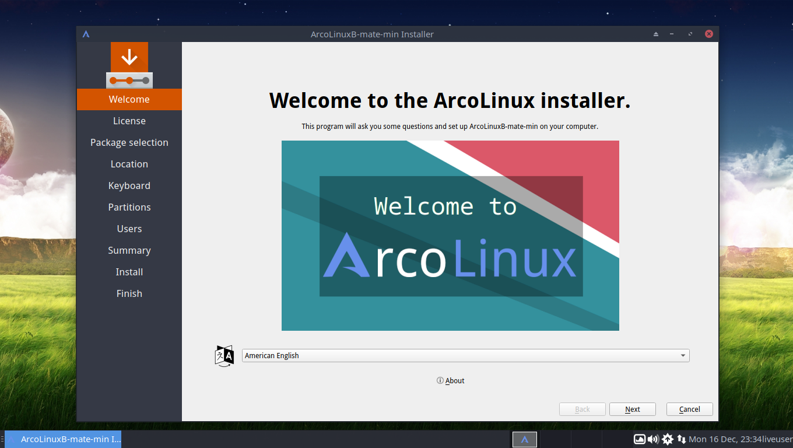Click the Cancel button
This screenshot has height=448, width=793.
(x=690, y=409)
